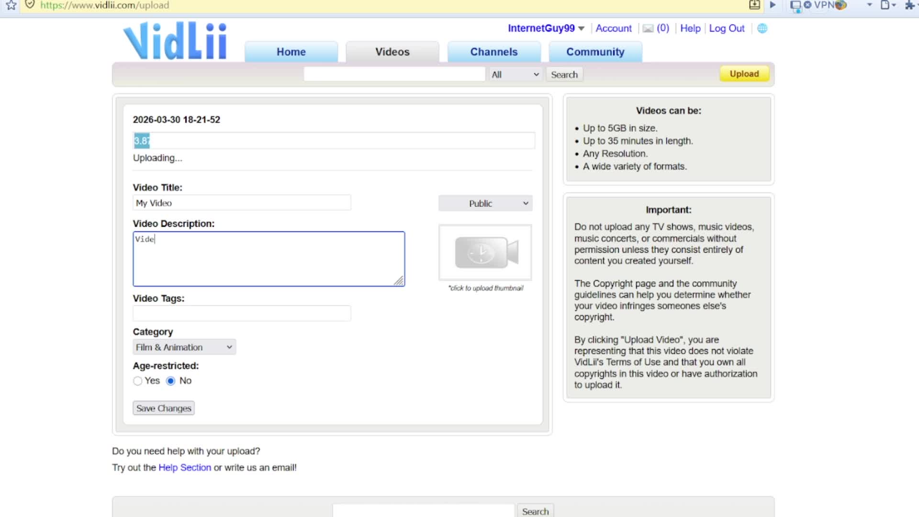Viewport: 919px width, 517px height.
Task: Click the footer search input field
Action: click(x=424, y=511)
